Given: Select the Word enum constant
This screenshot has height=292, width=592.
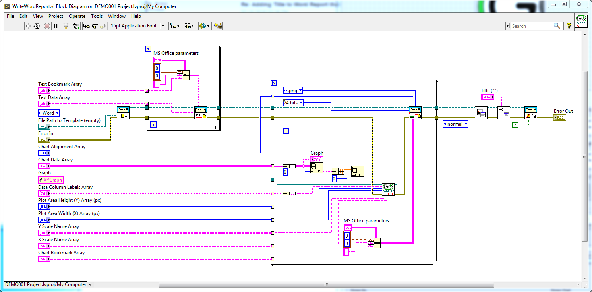Looking at the screenshot, I should (48, 113).
